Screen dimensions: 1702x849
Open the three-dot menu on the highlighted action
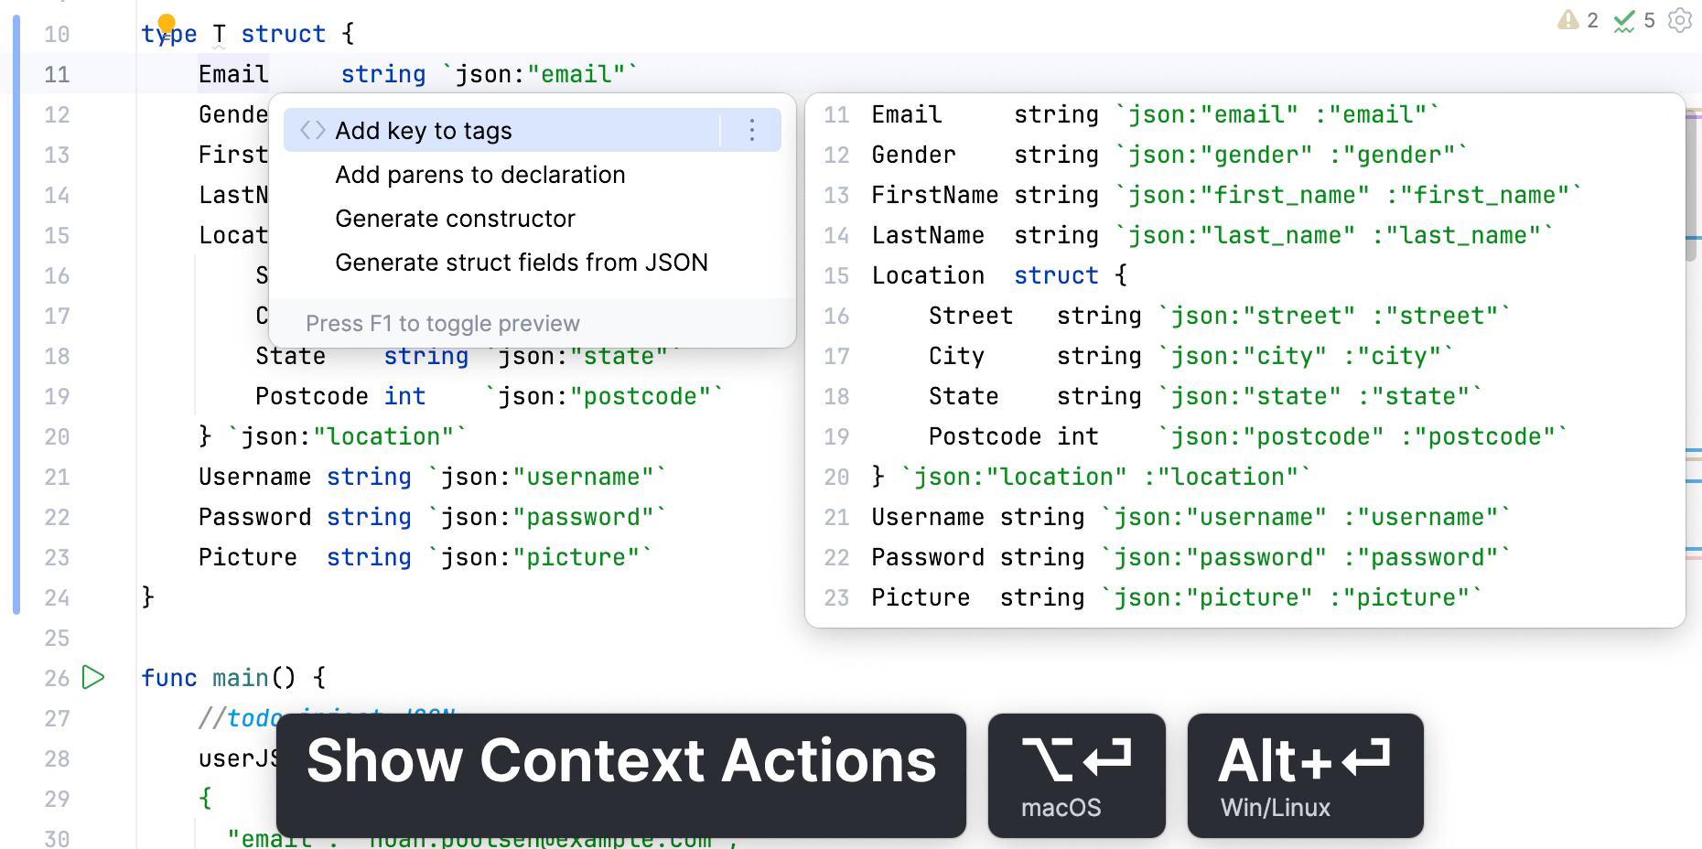coord(751,130)
